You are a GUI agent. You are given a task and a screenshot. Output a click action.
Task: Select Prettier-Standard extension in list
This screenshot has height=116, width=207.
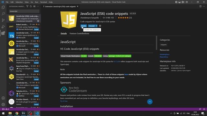coord(24,102)
